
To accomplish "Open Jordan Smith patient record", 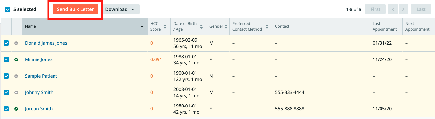I will pyautogui.click(x=39, y=109).
